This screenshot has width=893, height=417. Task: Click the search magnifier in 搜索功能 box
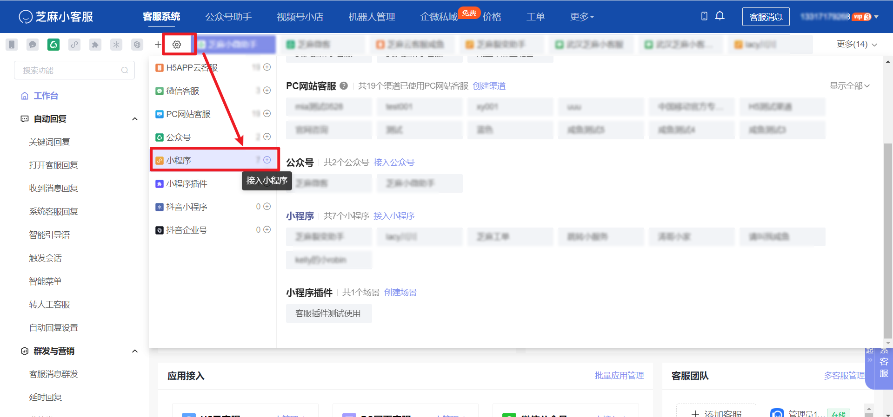(x=125, y=70)
